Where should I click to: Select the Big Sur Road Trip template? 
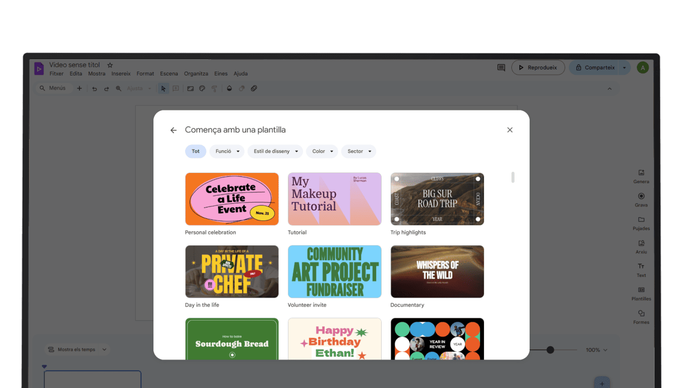pyautogui.click(x=437, y=198)
